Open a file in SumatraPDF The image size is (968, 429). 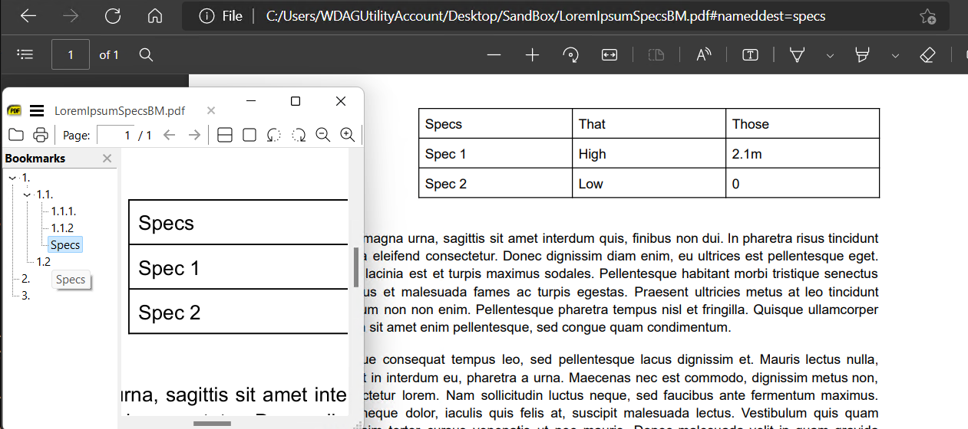(16, 135)
